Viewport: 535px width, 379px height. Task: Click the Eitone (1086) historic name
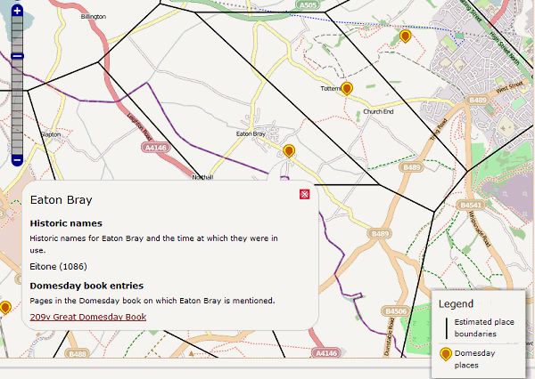(x=60, y=265)
